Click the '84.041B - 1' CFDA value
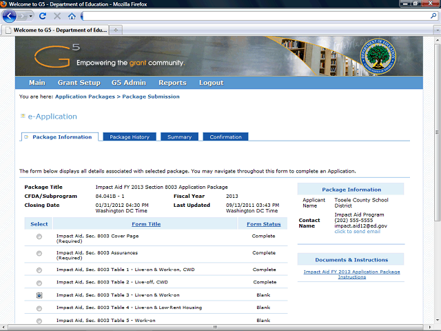This screenshot has height=331, width=441. click(110, 196)
